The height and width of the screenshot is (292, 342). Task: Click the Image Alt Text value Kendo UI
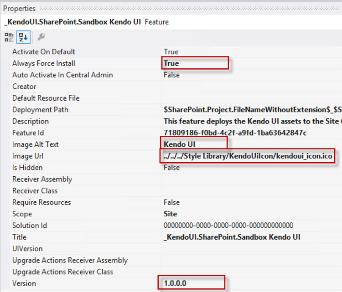click(x=180, y=144)
